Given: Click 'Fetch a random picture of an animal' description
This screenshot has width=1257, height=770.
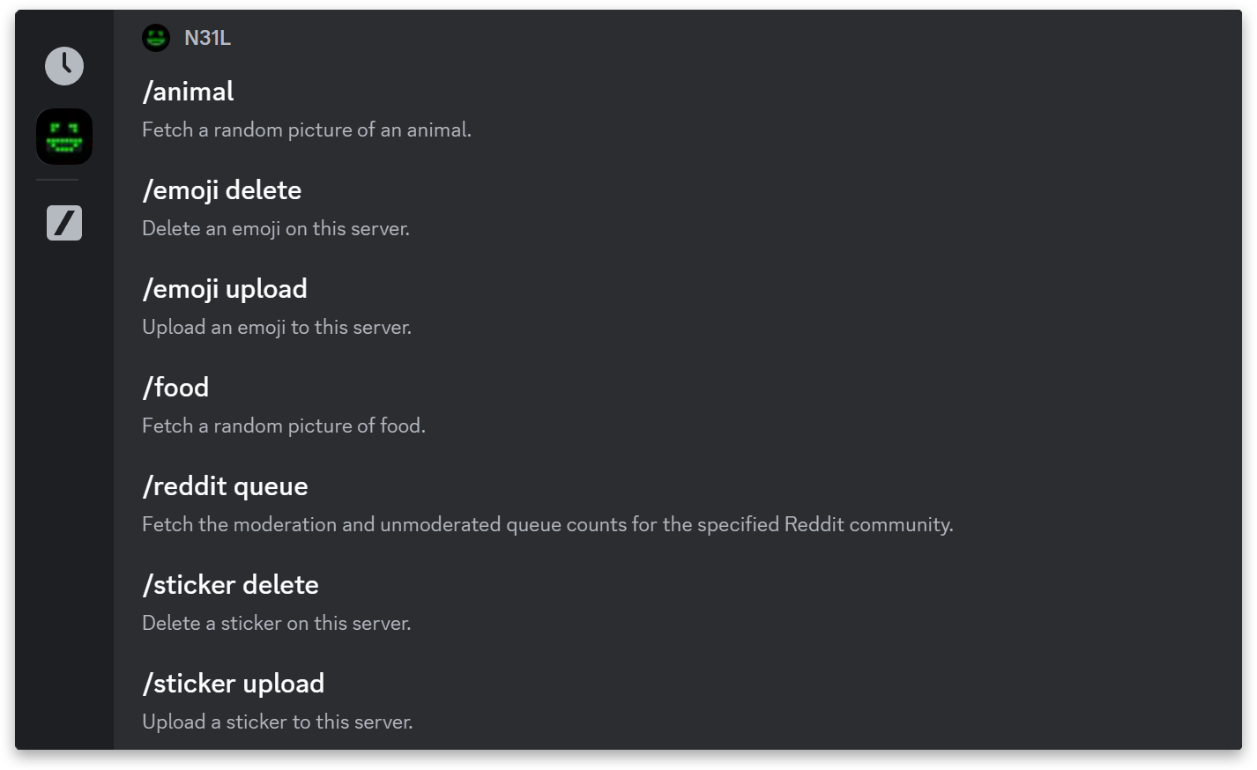Looking at the screenshot, I should click(307, 130).
